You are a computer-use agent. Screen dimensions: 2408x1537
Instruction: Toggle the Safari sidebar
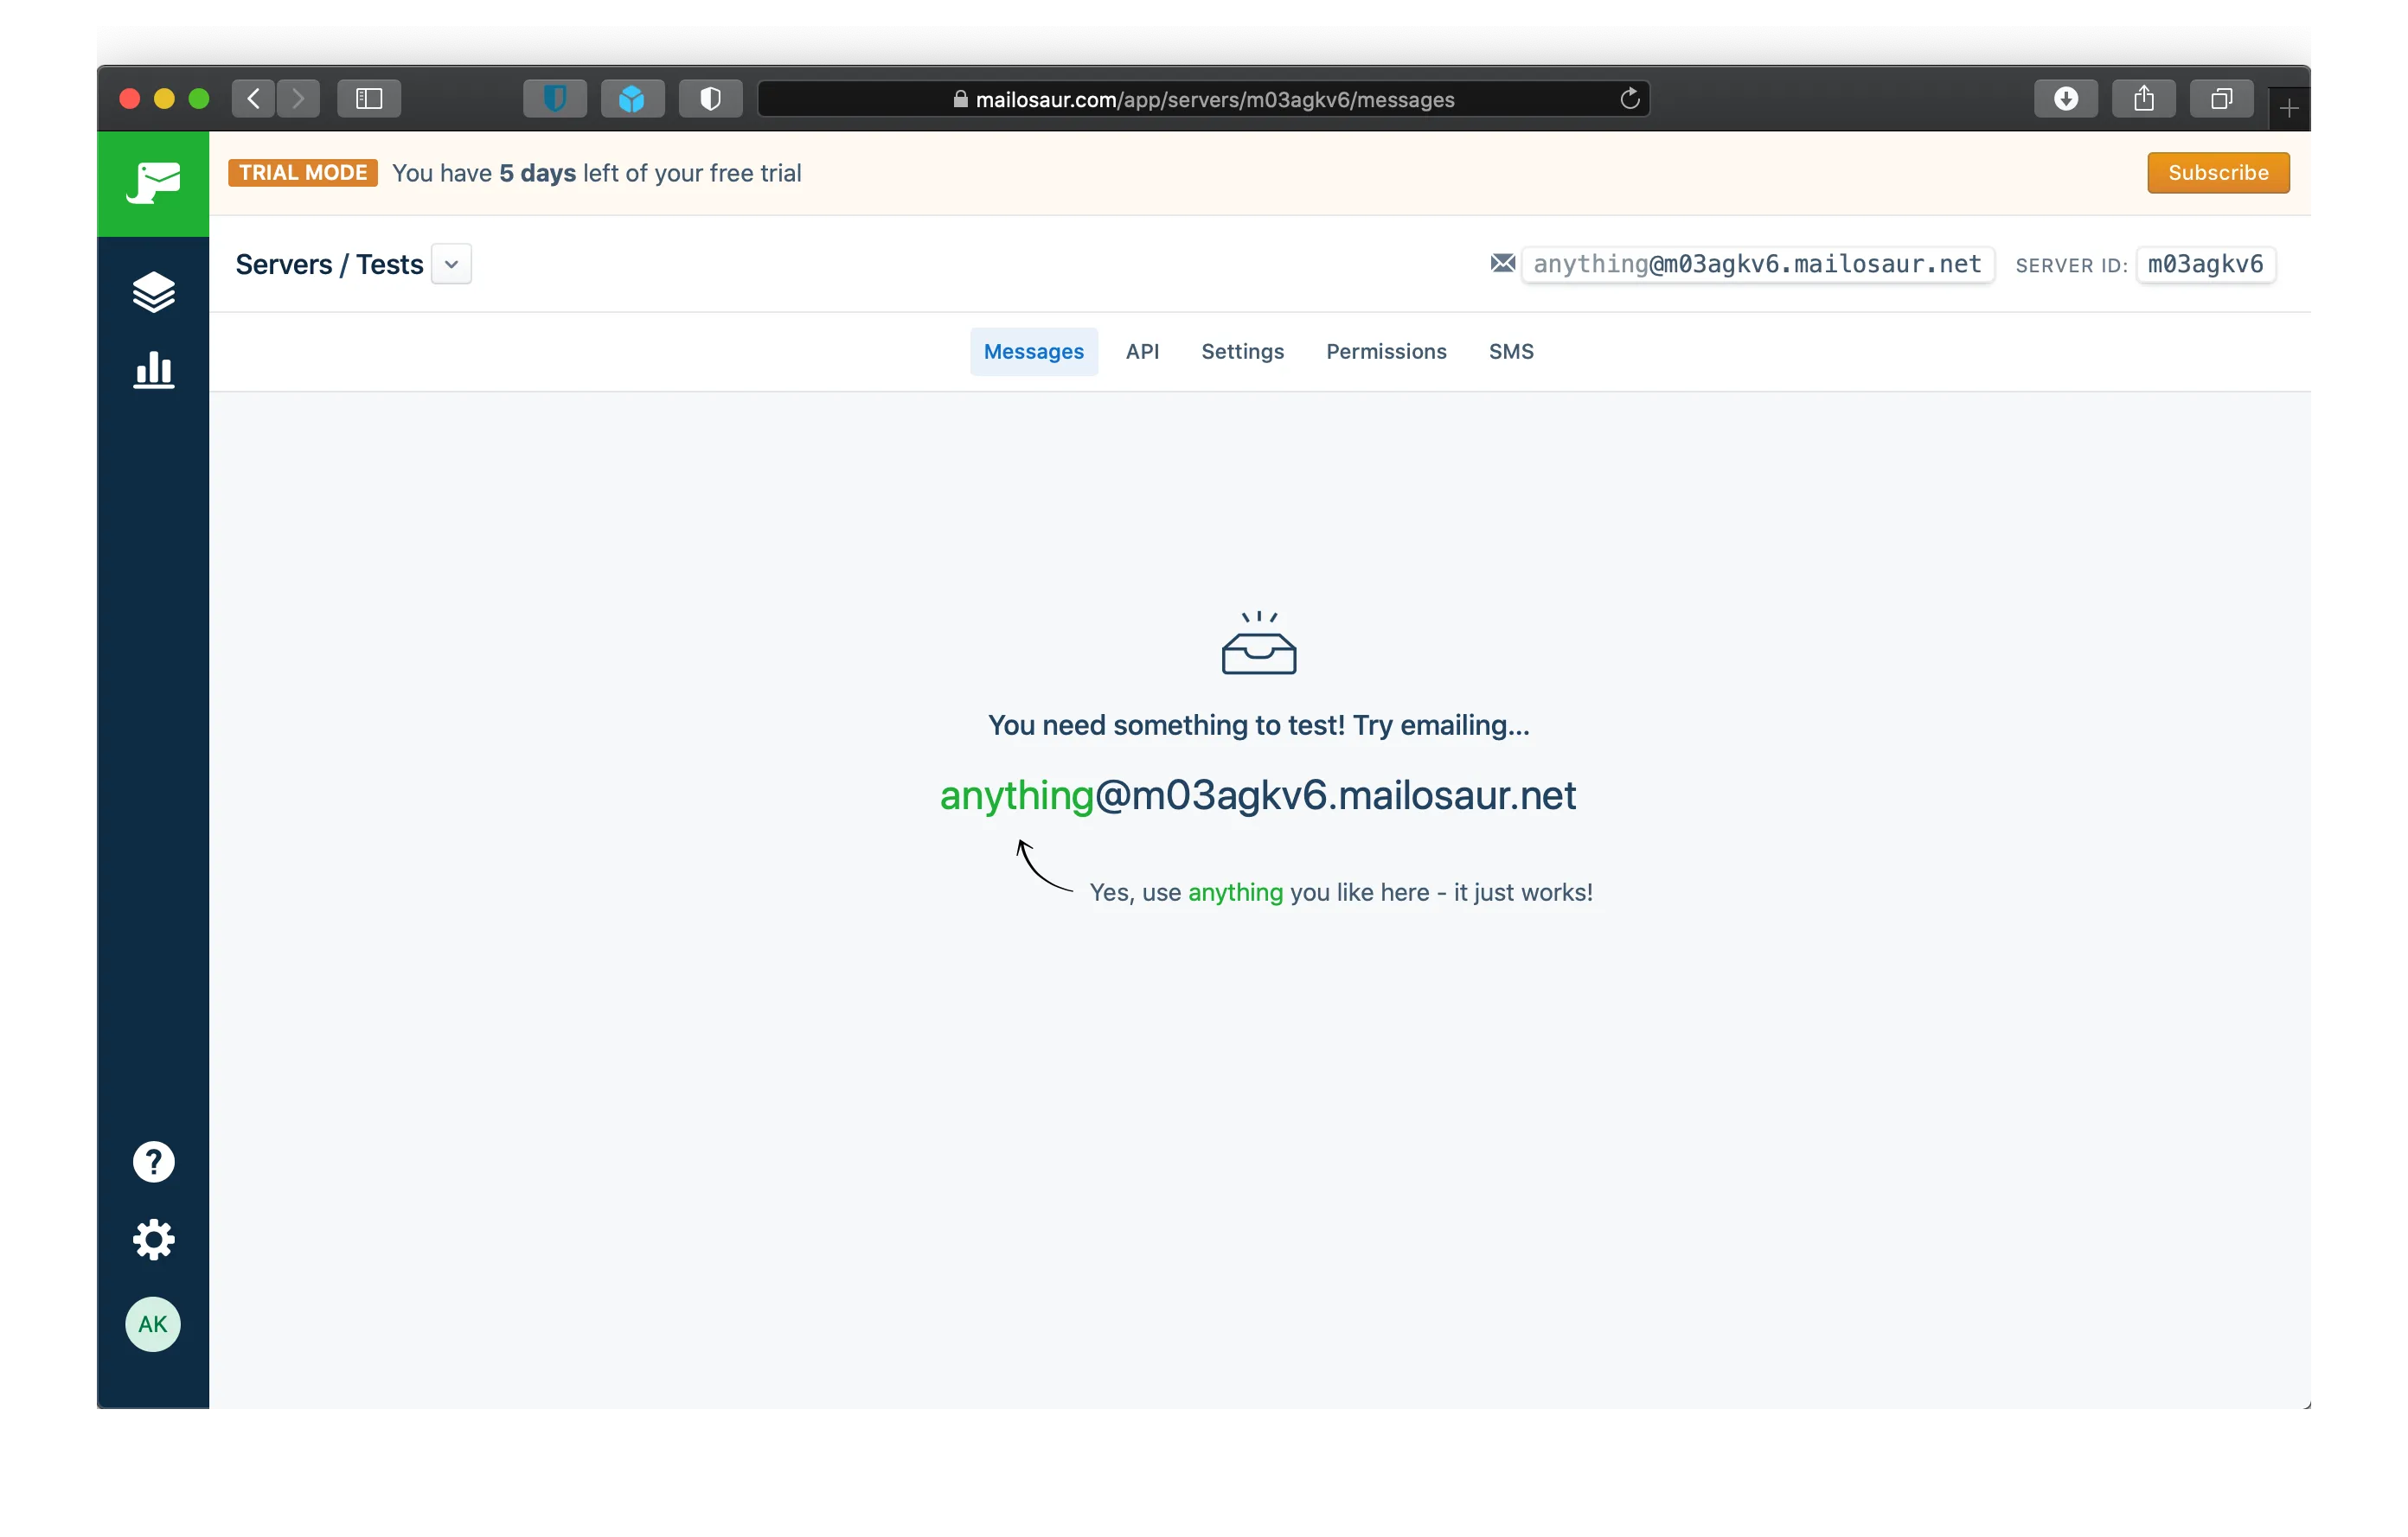pyautogui.click(x=369, y=99)
